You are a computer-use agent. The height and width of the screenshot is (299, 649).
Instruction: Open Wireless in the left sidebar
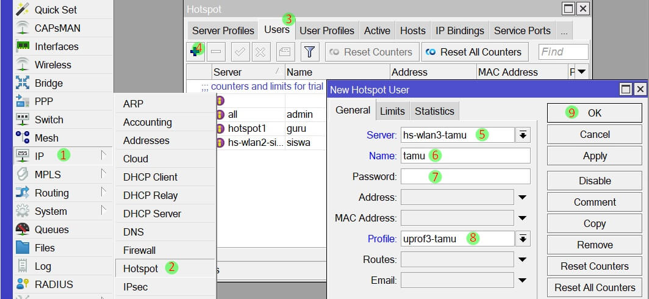pos(52,65)
